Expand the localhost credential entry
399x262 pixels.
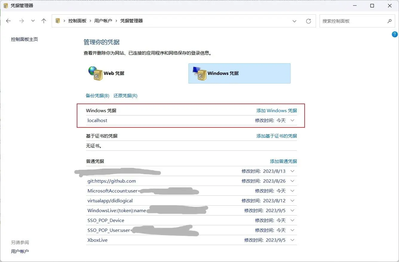point(292,121)
